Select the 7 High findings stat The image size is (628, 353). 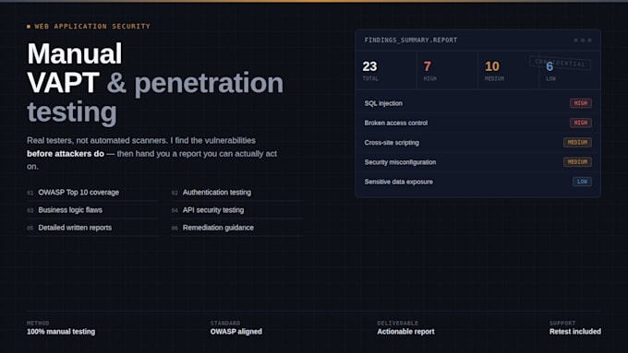tap(447, 70)
